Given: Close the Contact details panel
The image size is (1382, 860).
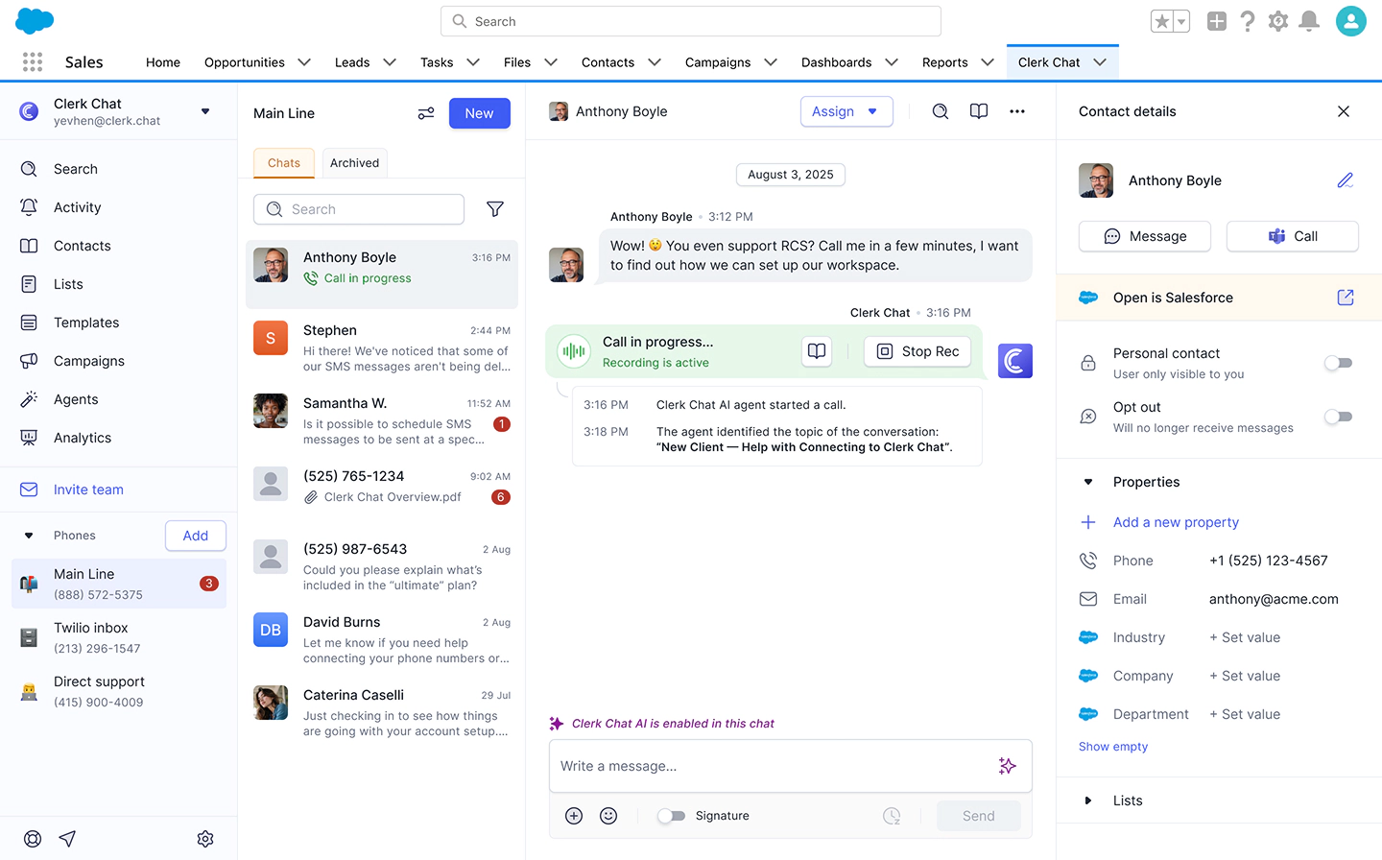Looking at the screenshot, I should 1344,111.
